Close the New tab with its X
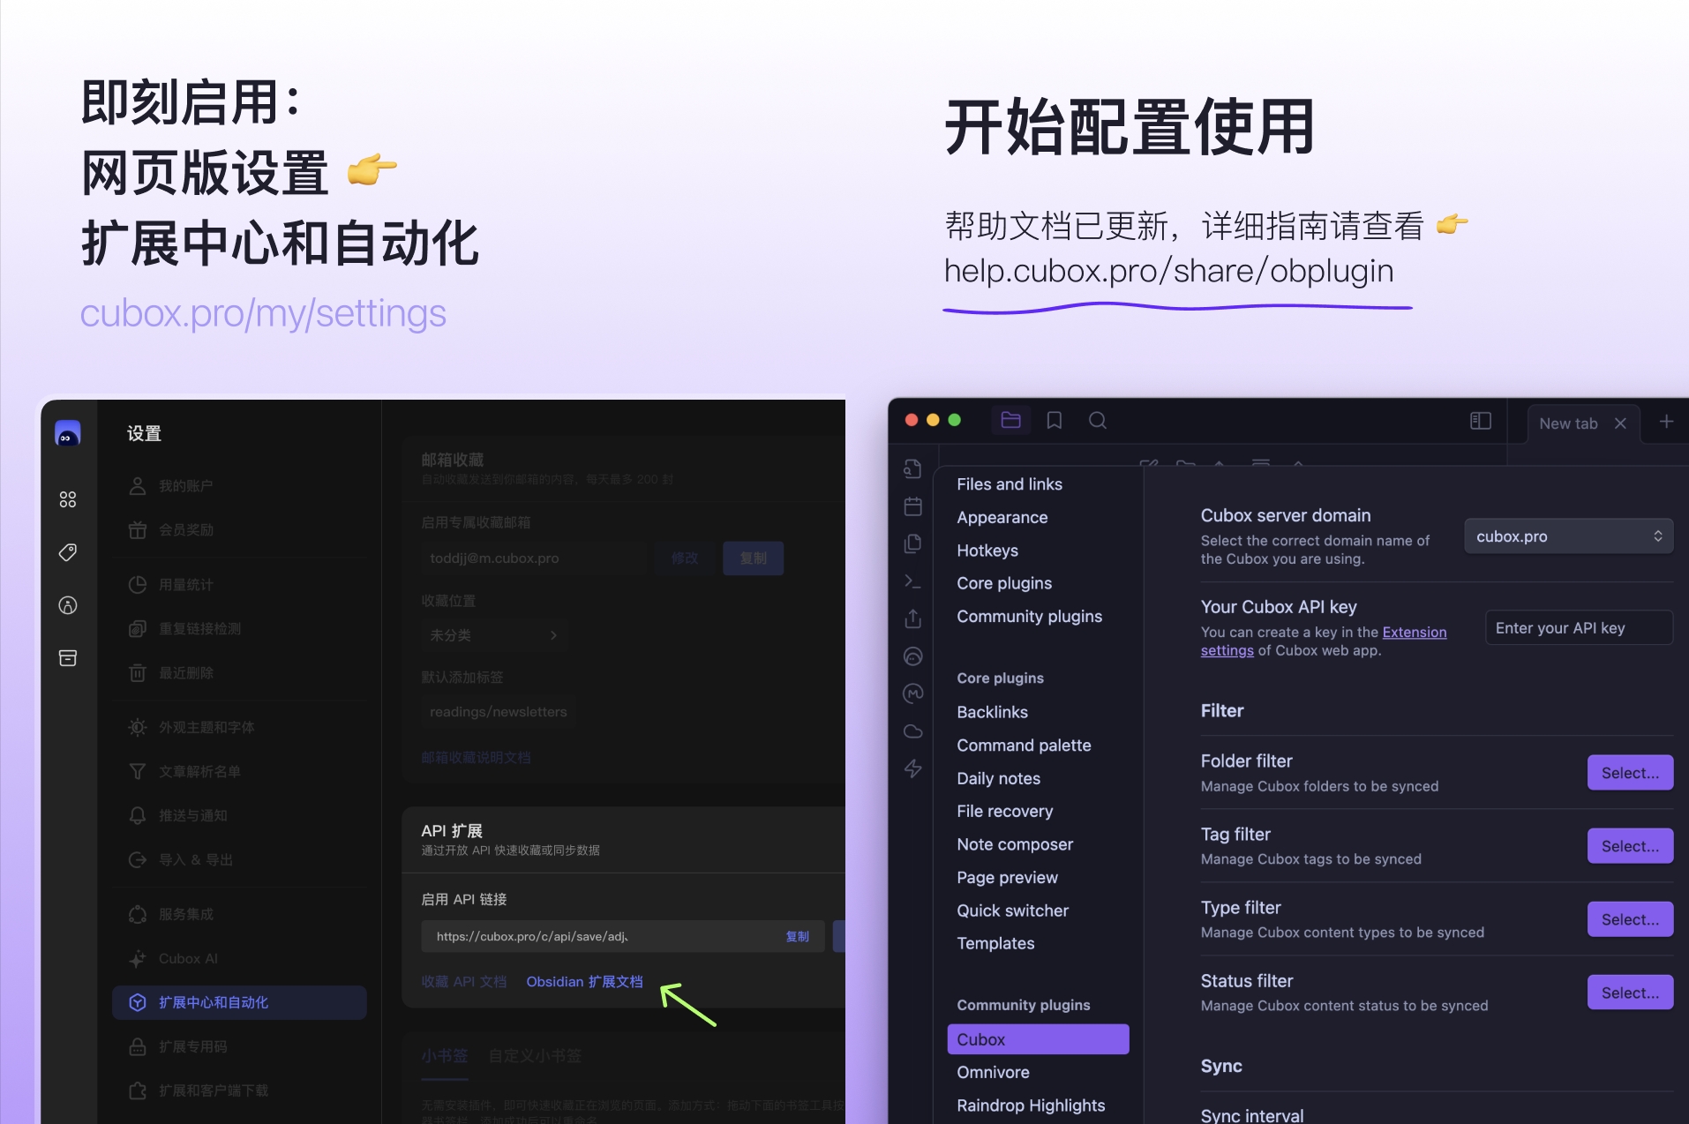 pyautogui.click(x=1620, y=423)
